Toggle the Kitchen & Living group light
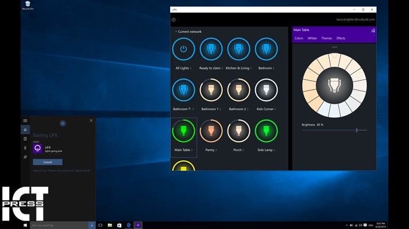The image size is (409, 229). coord(238,49)
